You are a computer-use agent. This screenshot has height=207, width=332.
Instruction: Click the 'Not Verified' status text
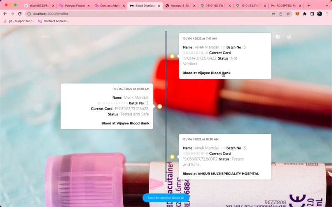pyautogui.click(x=210, y=61)
